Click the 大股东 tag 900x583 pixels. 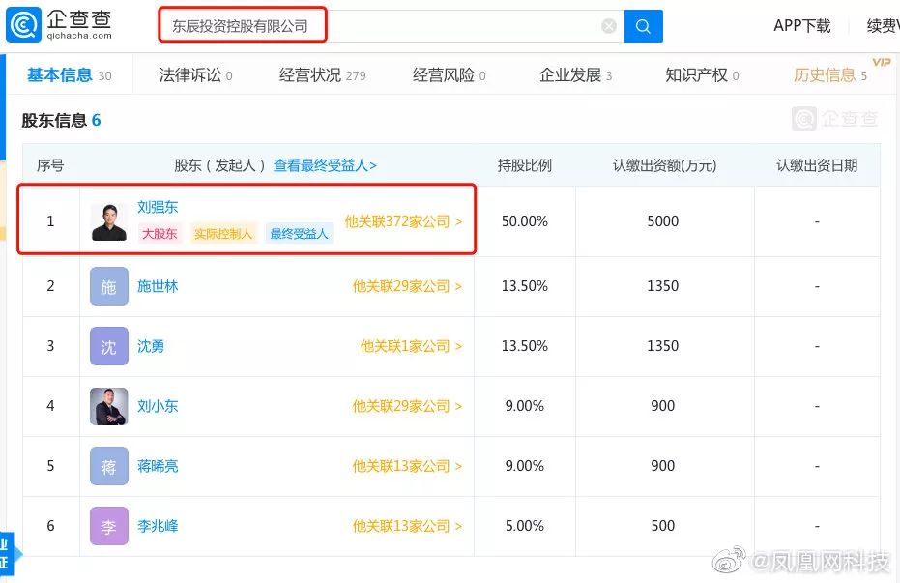(159, 234)
